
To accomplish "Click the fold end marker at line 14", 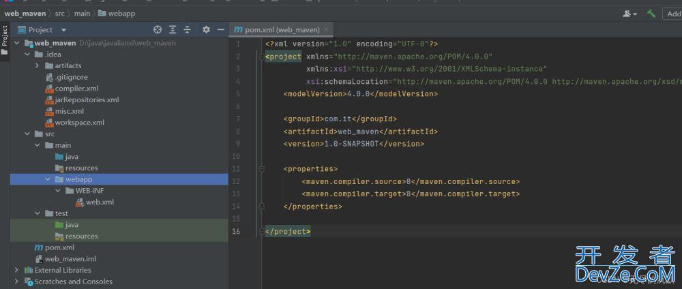I will (x=262, y=206).
